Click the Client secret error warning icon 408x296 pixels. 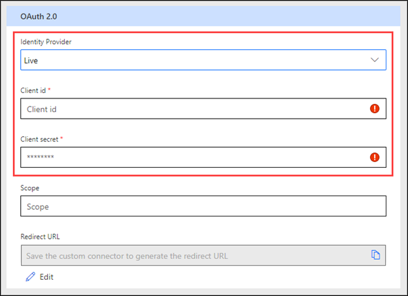[x=374, y=157]
